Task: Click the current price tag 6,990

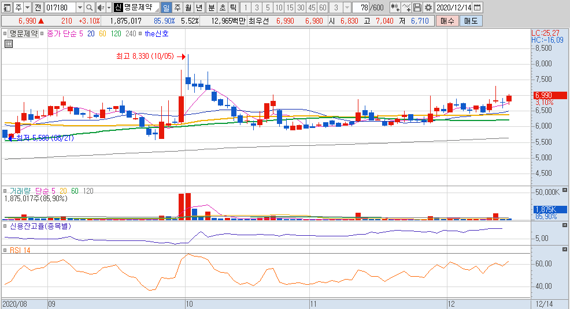Action: point(550,95)
